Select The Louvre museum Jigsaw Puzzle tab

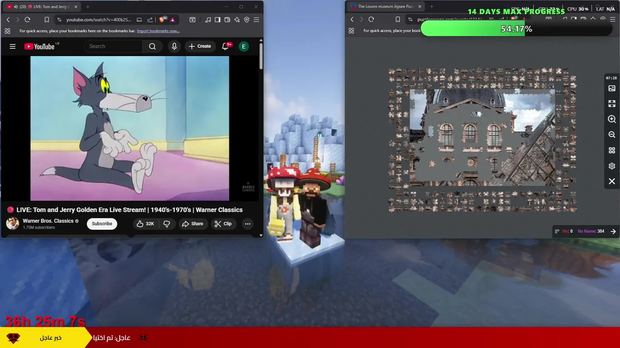[386, 7]
